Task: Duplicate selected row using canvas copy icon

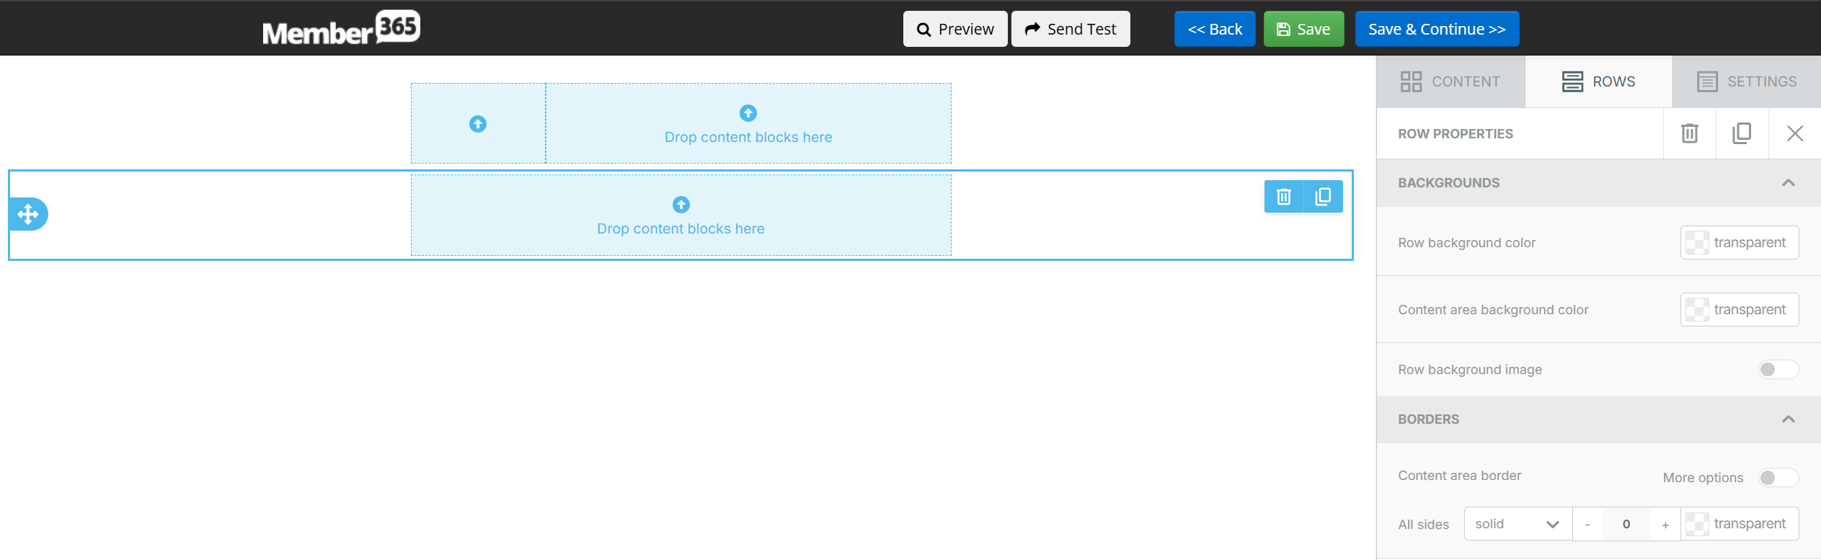Action: tap(1323, 197)
